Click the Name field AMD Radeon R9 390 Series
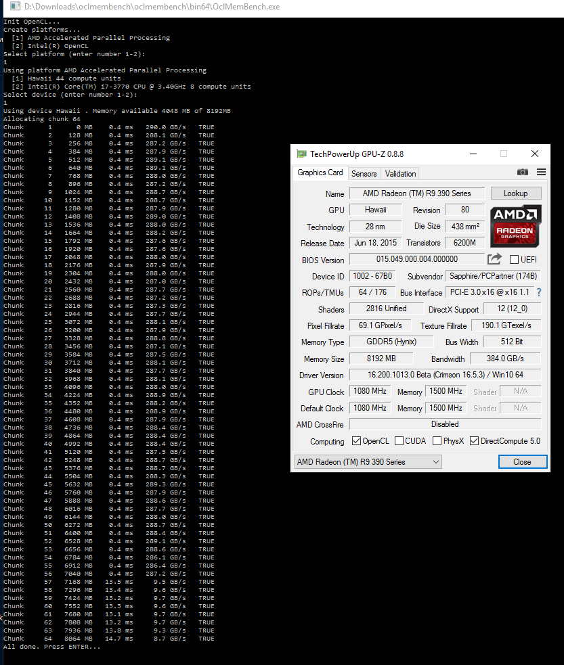The width and height of the screenshot is (564, 665). coord(417,193)
